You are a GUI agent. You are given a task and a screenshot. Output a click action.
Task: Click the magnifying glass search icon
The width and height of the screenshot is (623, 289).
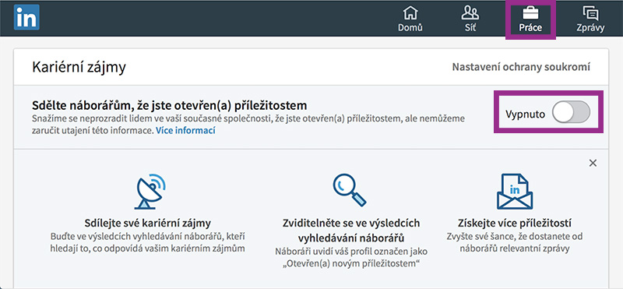point(349,190)
